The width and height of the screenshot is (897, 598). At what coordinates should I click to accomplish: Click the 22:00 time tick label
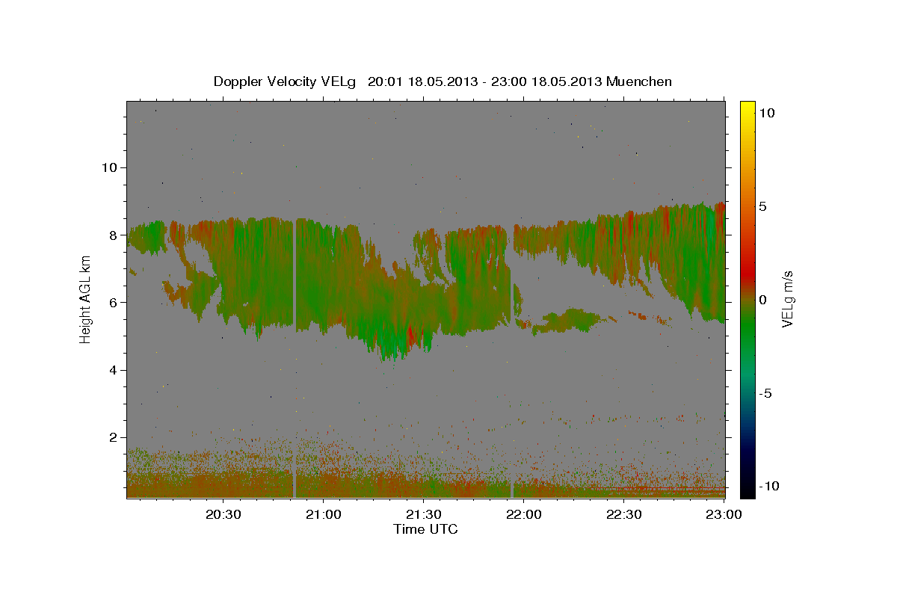[x=523, y=514]
